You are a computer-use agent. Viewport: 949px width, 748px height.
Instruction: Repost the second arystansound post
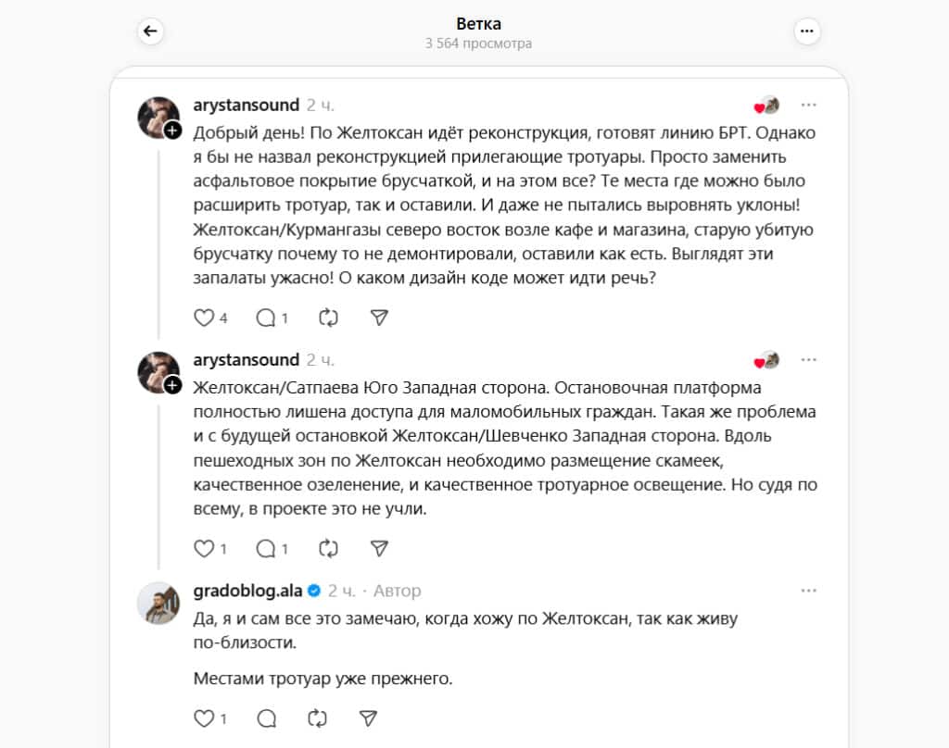point(329,548)
